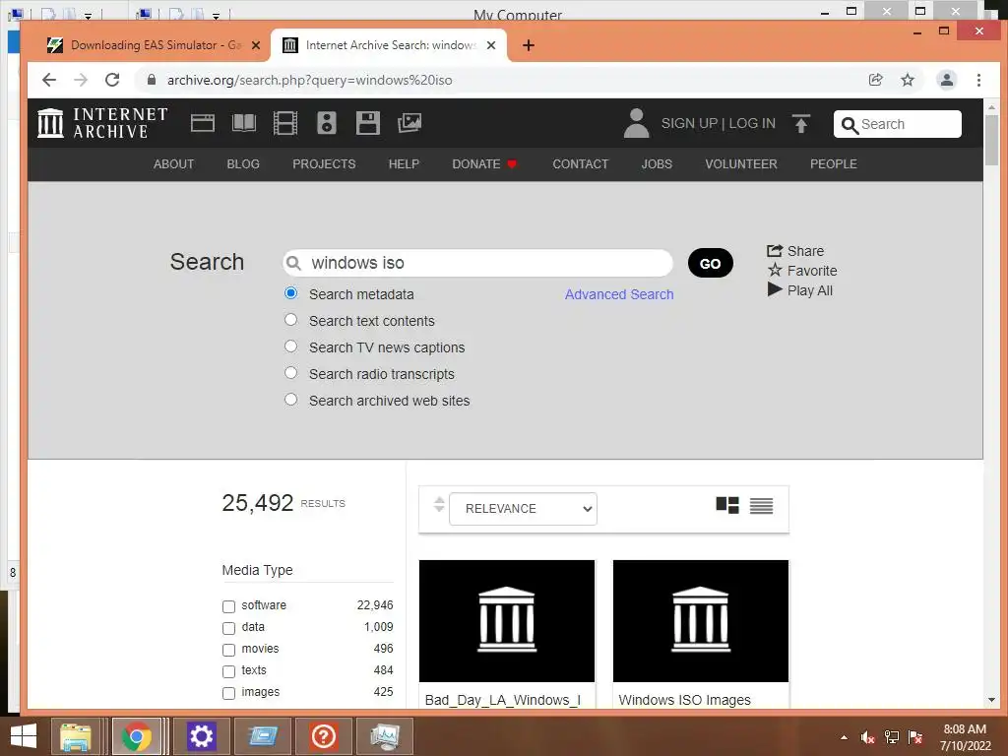1008x756 pixels.
Task: Open the DONATE menu item
Action: coord(484,164)
